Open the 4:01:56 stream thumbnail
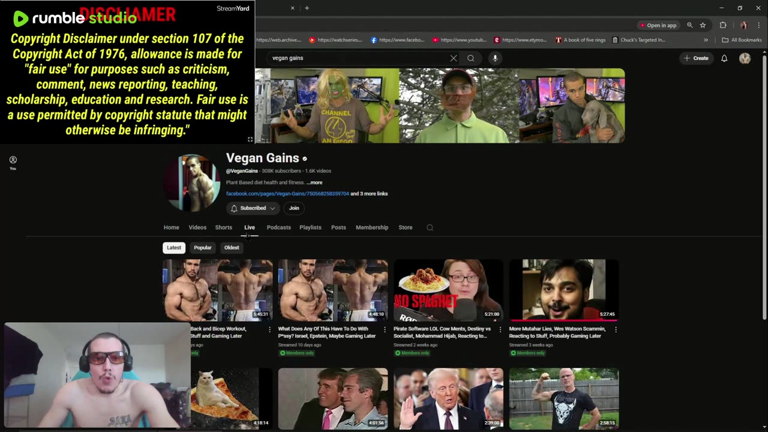Screen dimensions: 768x432 [333, 398]
